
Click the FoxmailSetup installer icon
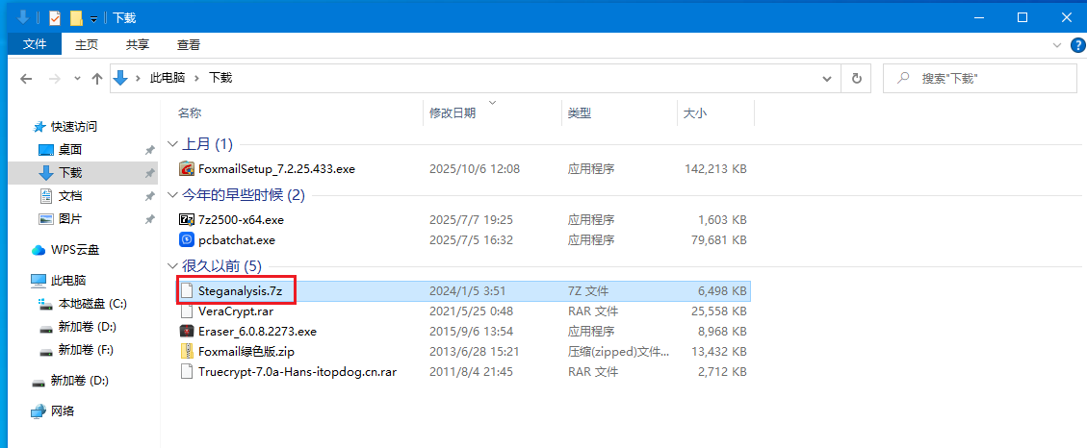(188, 169)
